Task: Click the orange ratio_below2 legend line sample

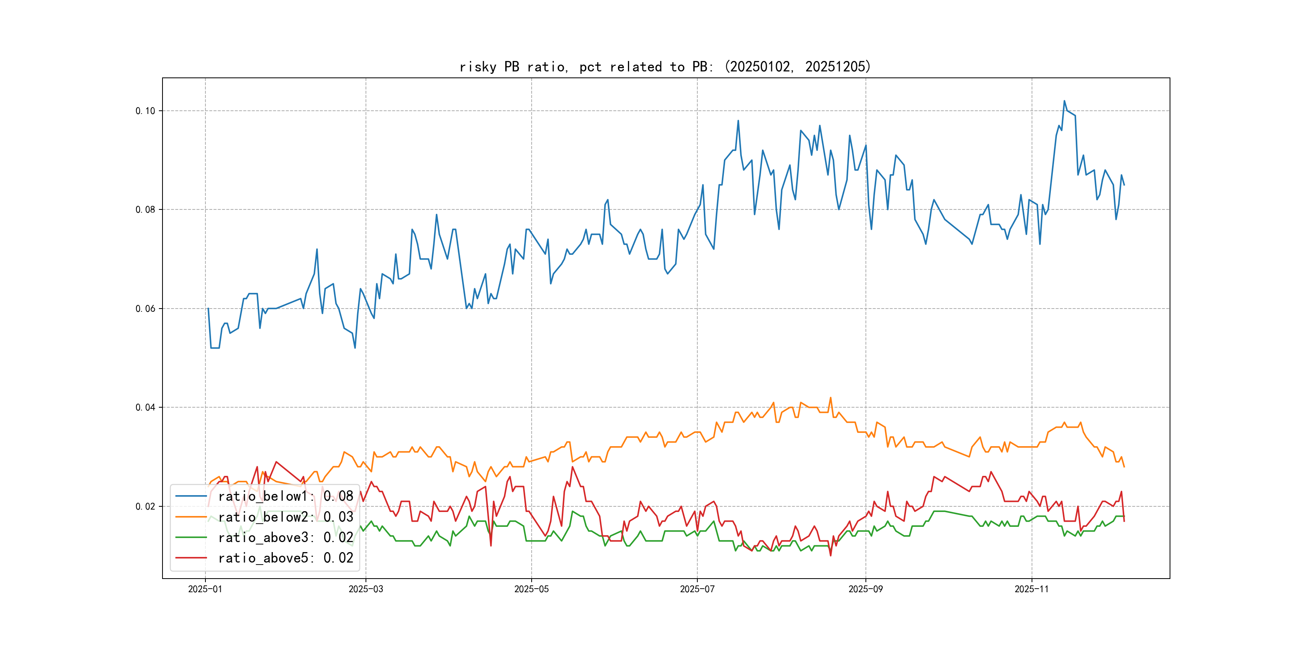Action: pos(191,517)
